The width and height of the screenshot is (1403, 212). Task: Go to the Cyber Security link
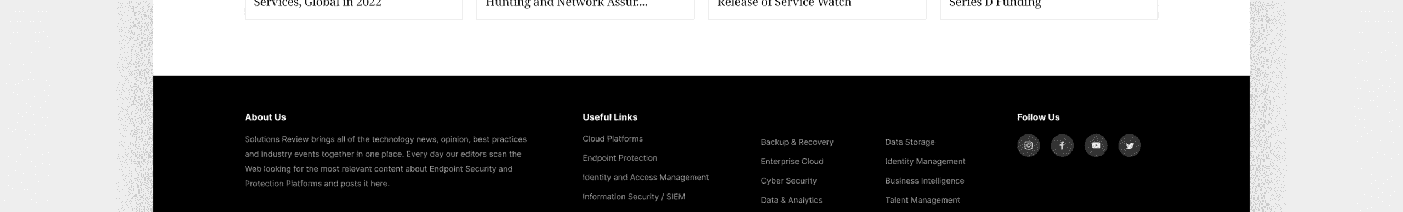[789, 181]
